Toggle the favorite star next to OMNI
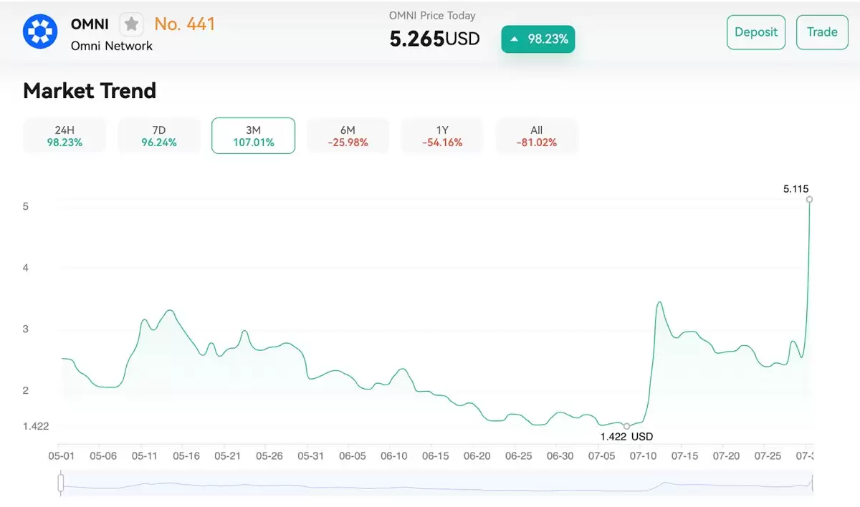 (132, 24)
